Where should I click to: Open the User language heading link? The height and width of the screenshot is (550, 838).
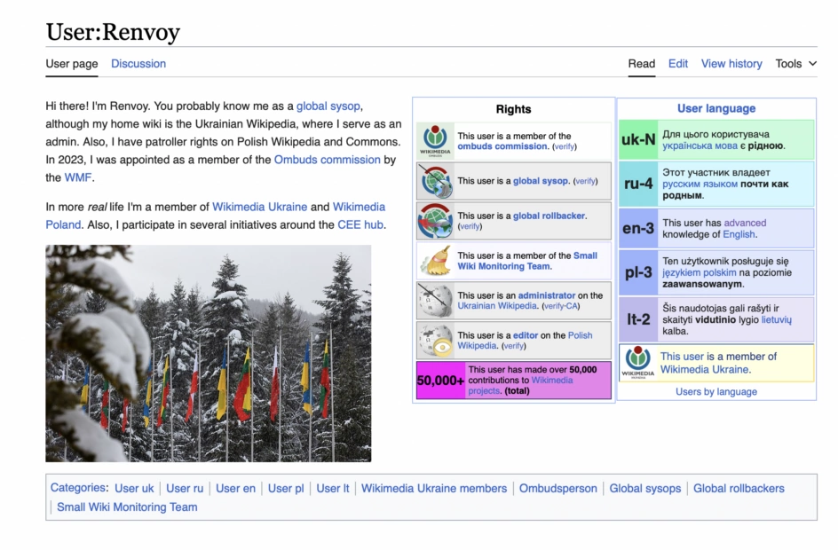click(716, 108)
